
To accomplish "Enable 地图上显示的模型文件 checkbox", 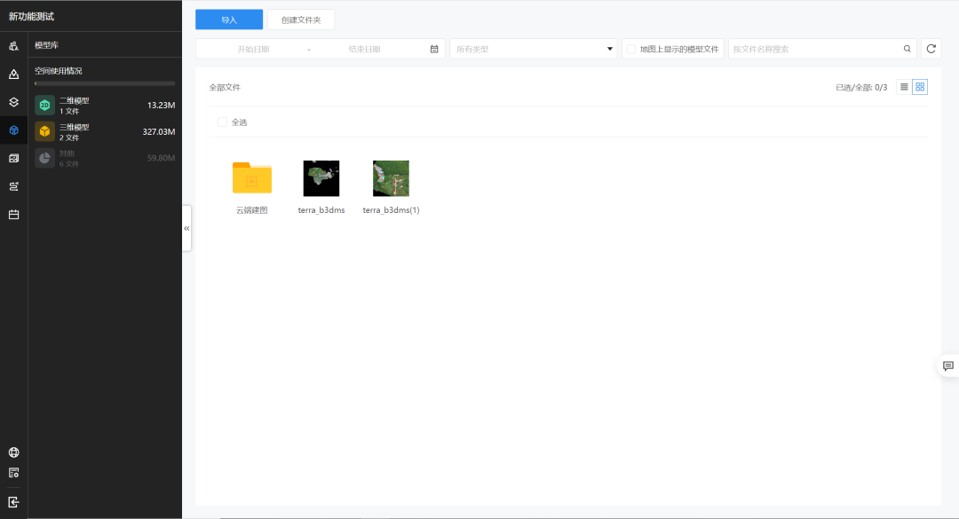I will pyautogui.click(x=631, y=49).
